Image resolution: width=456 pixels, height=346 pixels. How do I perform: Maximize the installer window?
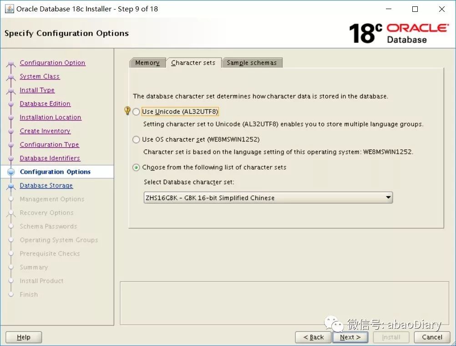coord(415,9)
